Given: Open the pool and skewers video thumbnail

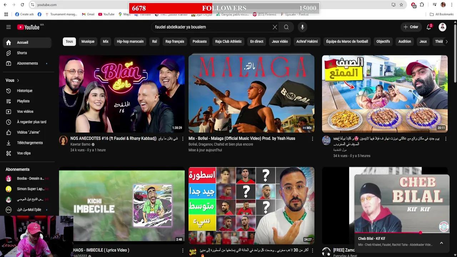Looking at the screenshot, I should [385, 94].
